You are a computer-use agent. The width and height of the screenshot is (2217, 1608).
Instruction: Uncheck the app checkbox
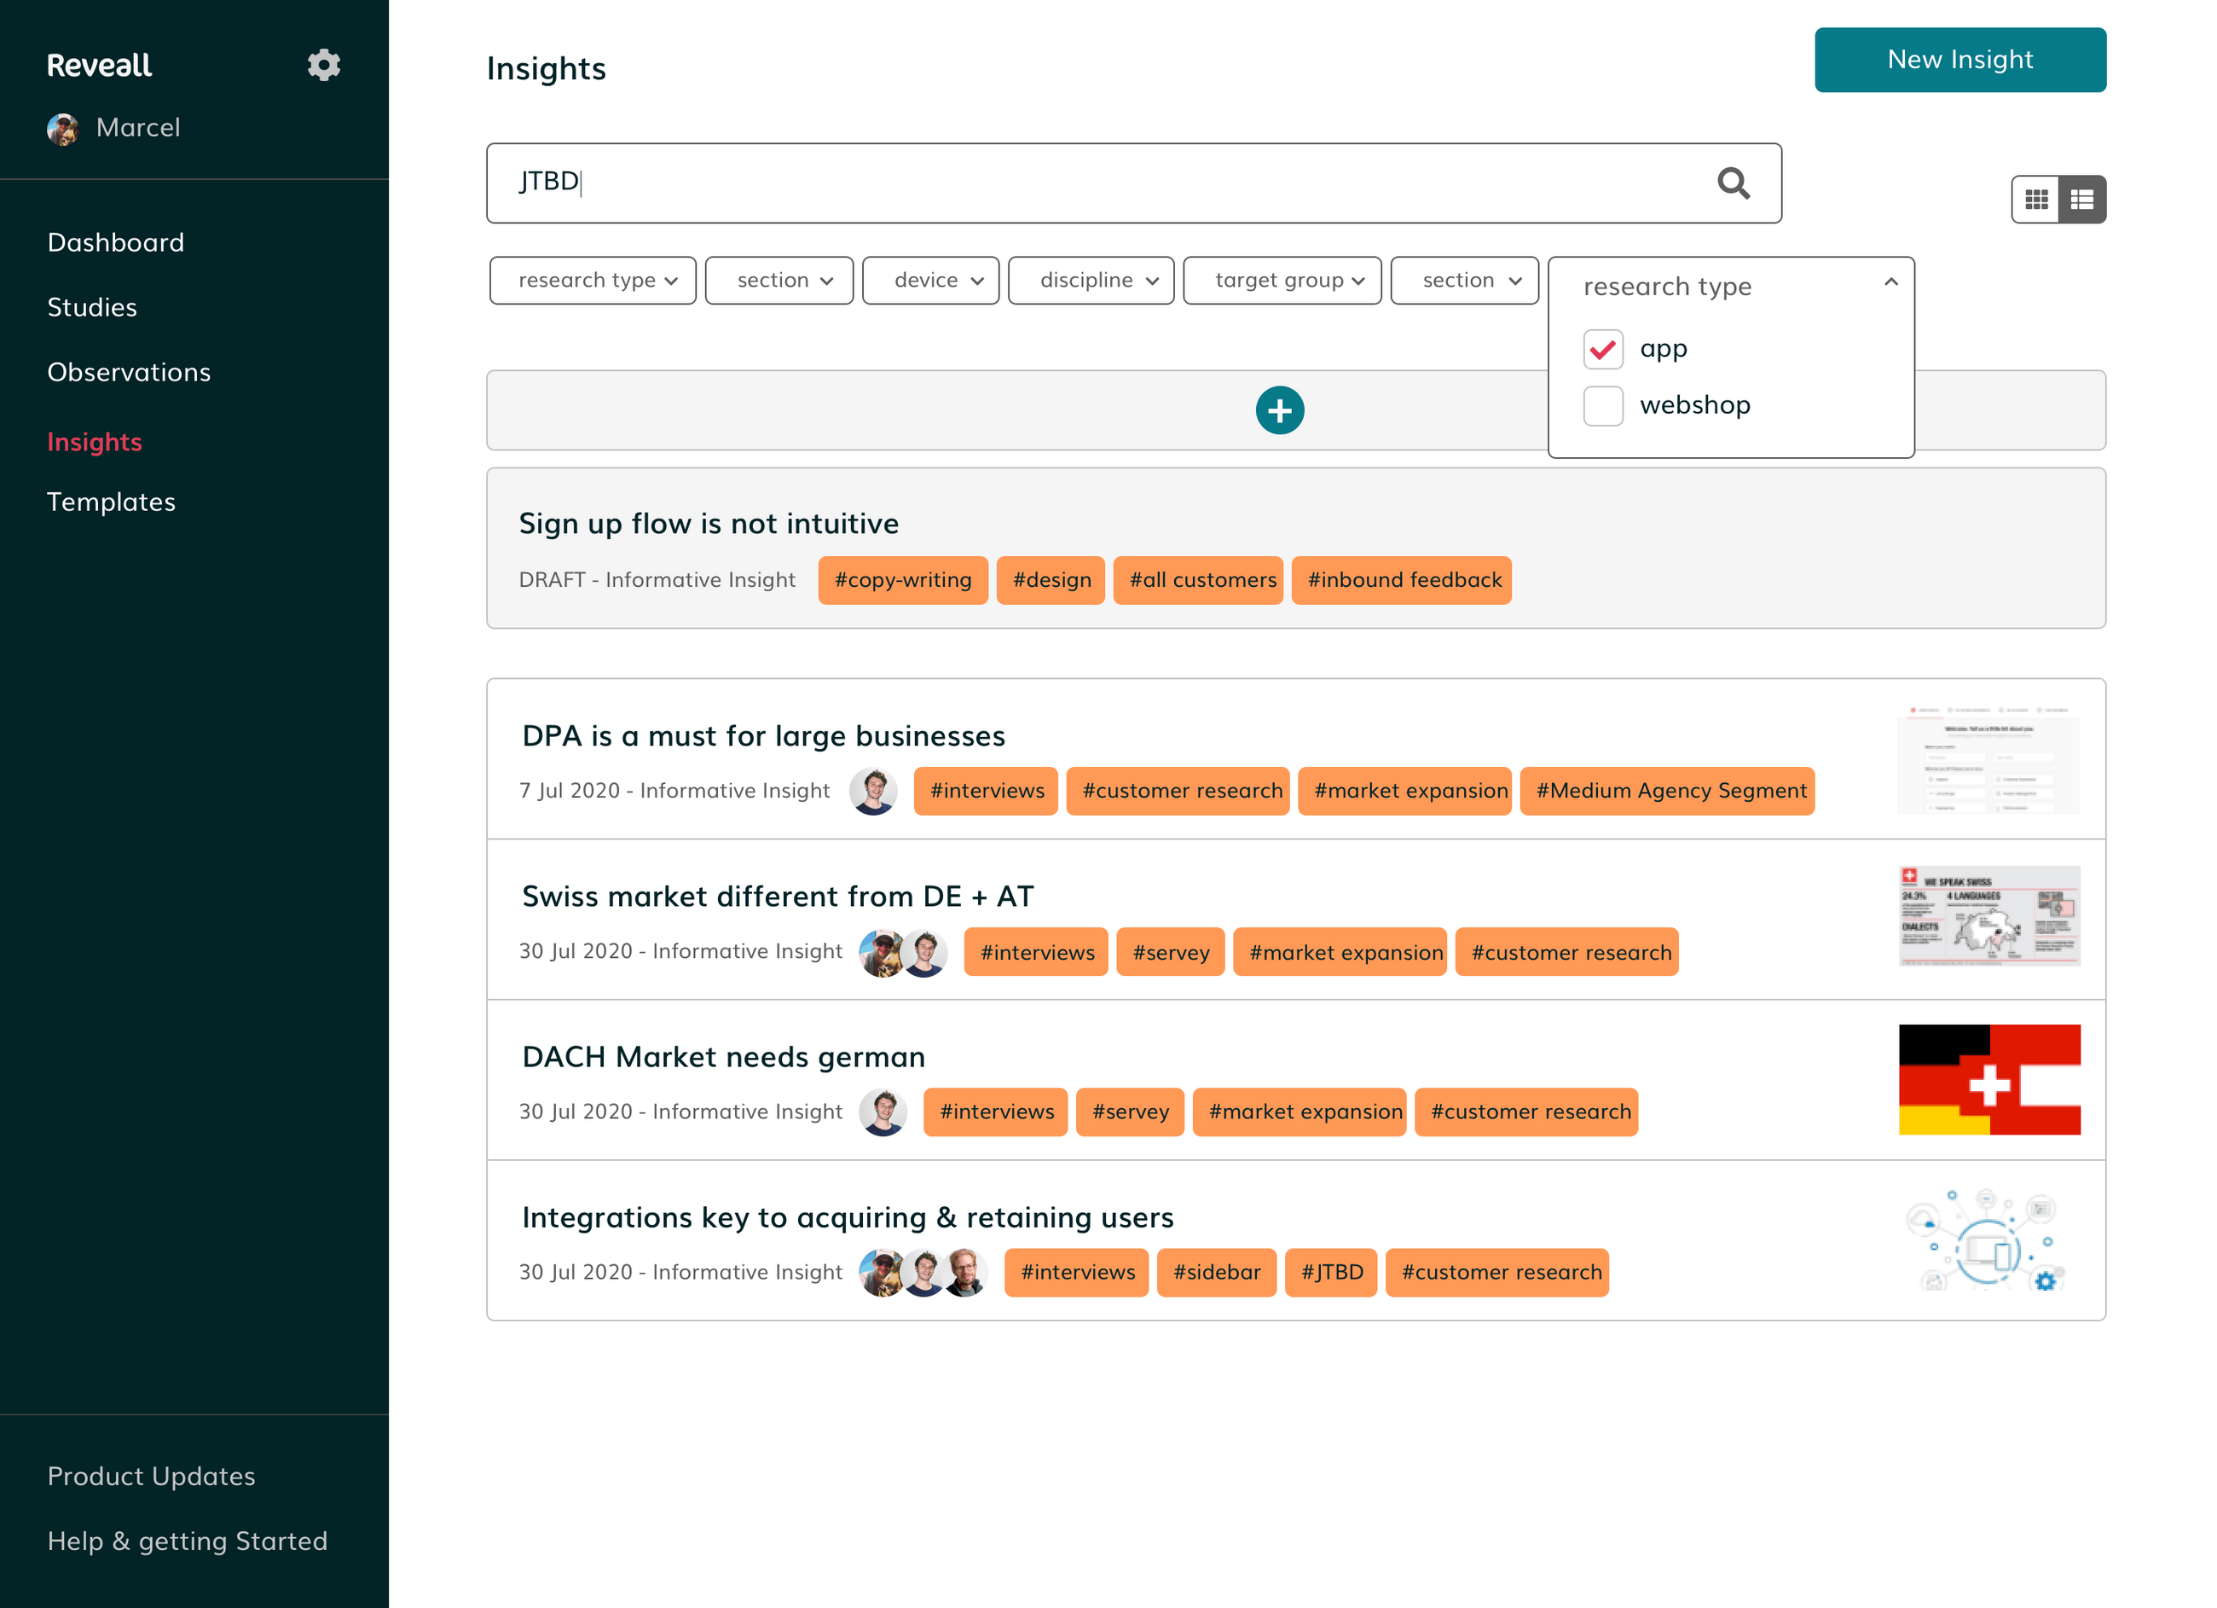pos(1603,349)
